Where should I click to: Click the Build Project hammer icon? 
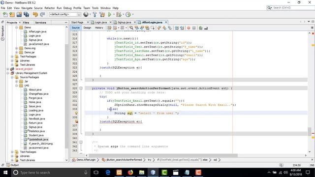[x=94, y=14]
